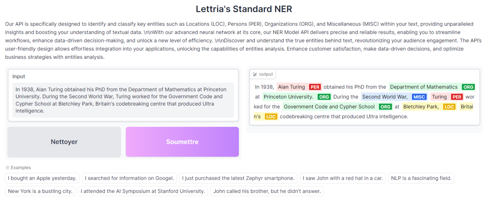This screenshot has height=199, width=486.
Task: Click inside the Input text area
Action: pyautogui.click(x=123, y=100)
